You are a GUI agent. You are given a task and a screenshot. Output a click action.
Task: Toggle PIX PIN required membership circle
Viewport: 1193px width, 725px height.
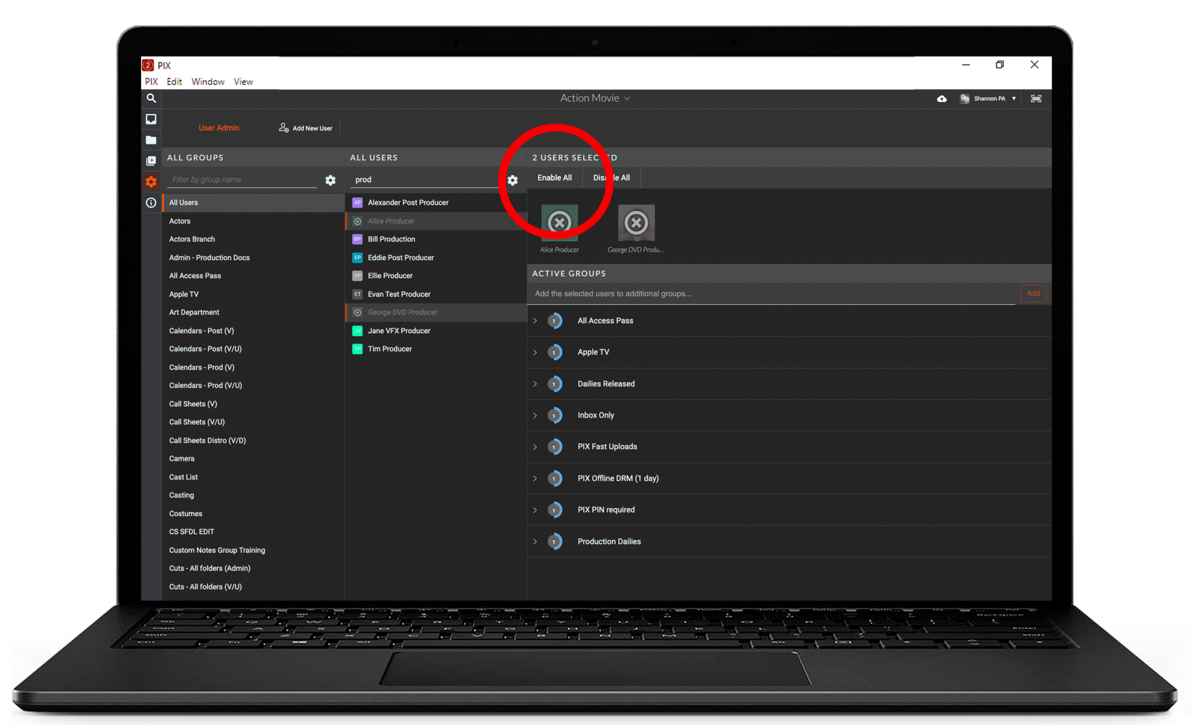pyautogui.click(x=554, y=510)
